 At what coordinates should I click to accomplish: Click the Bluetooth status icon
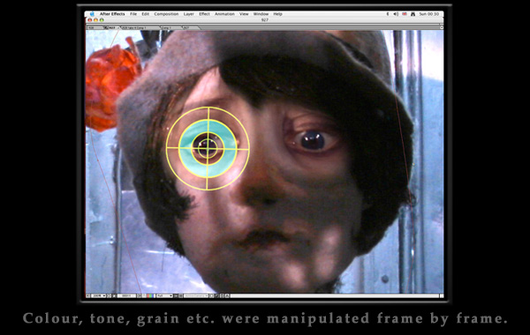click(x=388, y=14)
